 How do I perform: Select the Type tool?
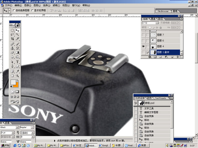pyautogui.click(x=17, y=62)
